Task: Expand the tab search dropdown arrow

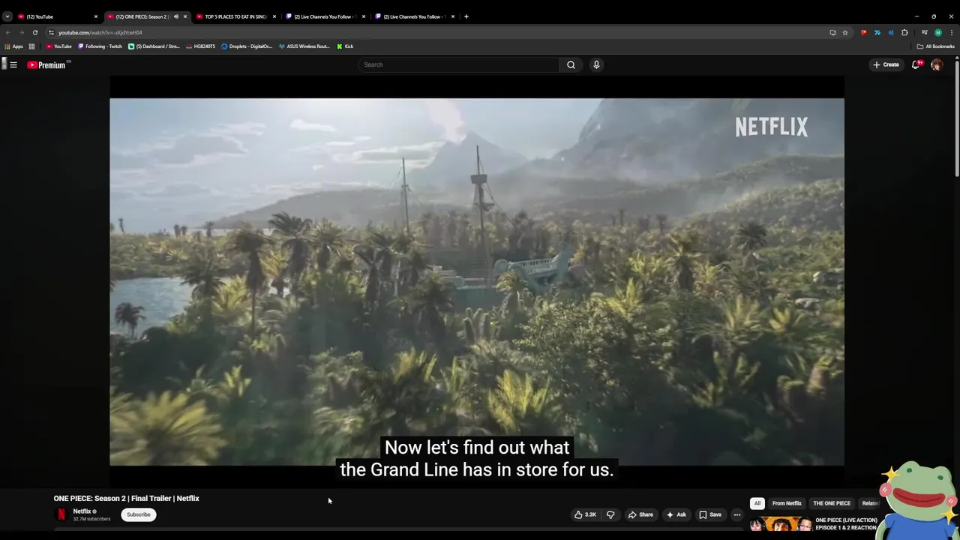Action: (x=7, y=16)
